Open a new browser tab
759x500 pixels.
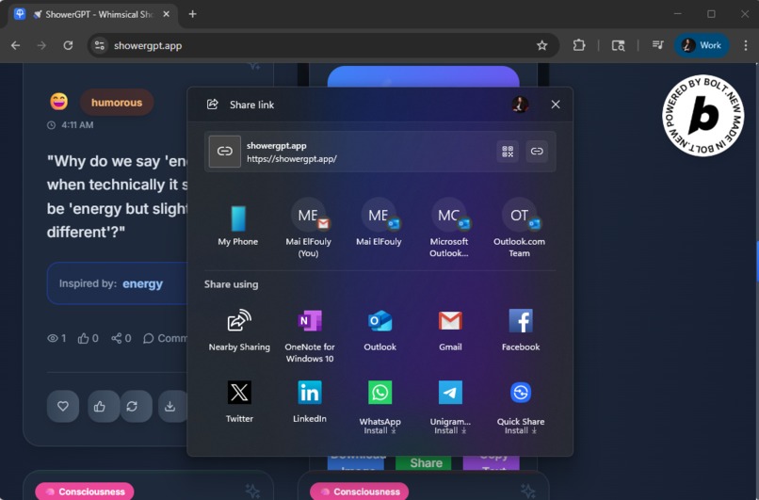point(193,14)
